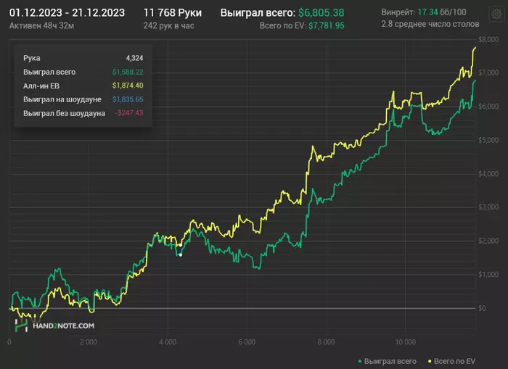Select the date range 01.12.2023 - 21.12.2023
The height and width of the screenshot is (369, 508).
tap(67, 13)
